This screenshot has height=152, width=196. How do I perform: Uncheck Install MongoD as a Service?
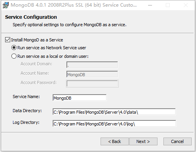7,40
